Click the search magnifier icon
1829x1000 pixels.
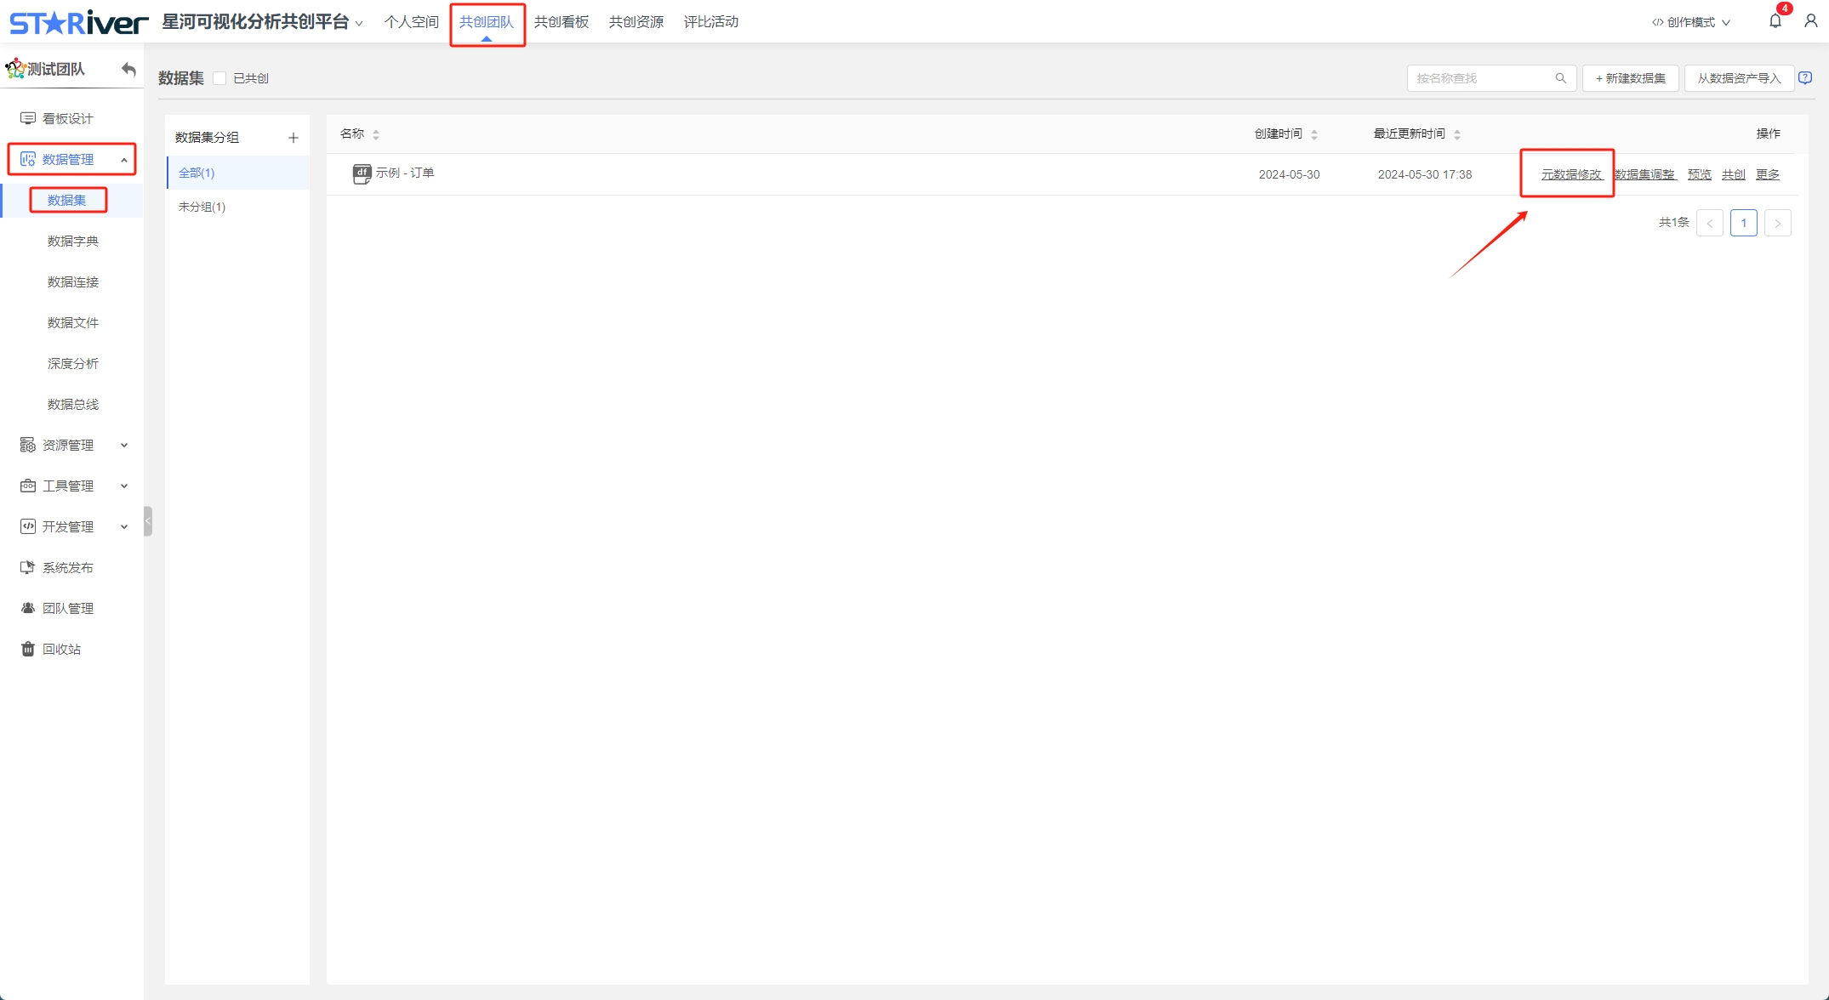click(x=1560, y=78)
